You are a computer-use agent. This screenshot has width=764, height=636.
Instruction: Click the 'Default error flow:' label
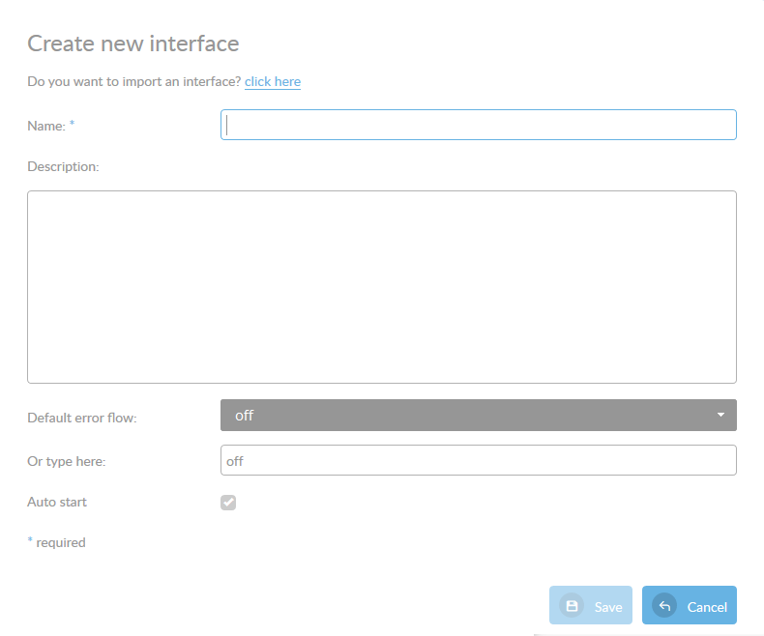tap(82, 419)
